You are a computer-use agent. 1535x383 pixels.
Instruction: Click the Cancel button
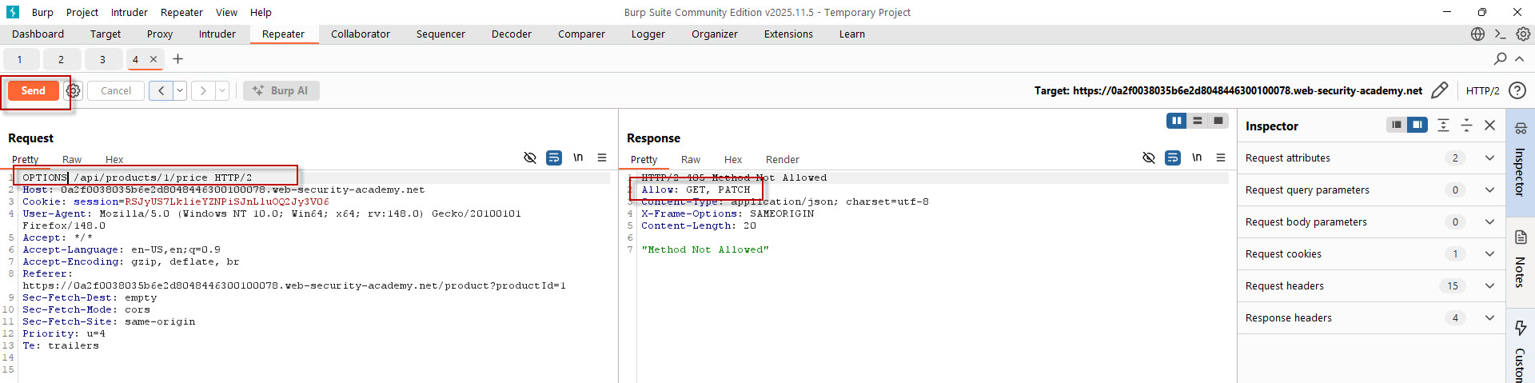point(116,91)
